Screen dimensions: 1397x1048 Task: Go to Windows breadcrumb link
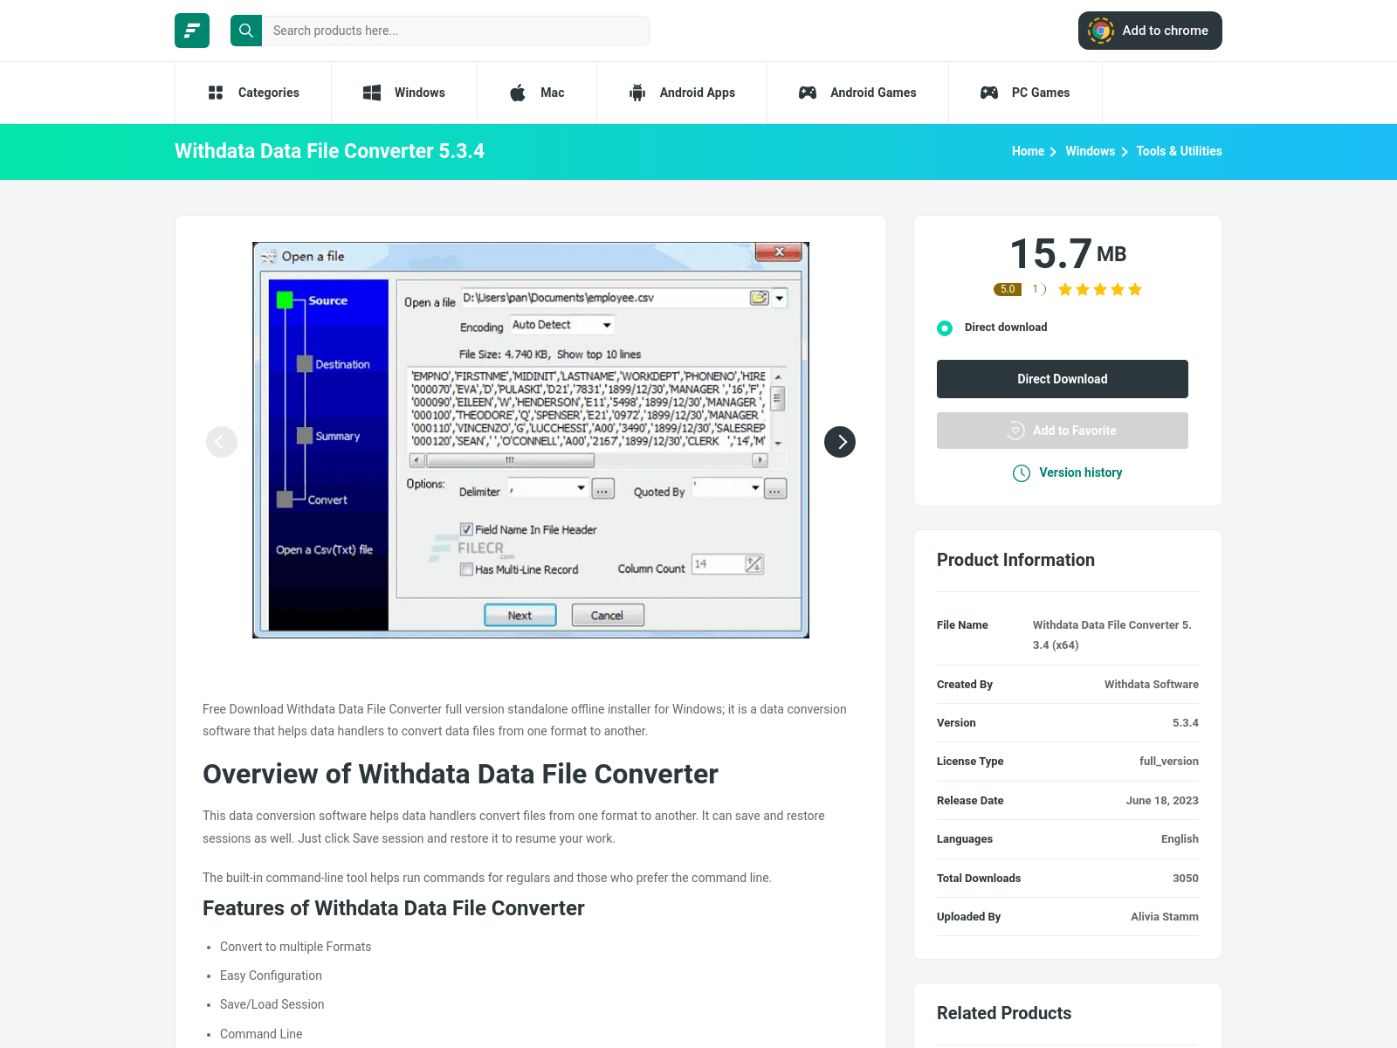(x=1090, y=151)
